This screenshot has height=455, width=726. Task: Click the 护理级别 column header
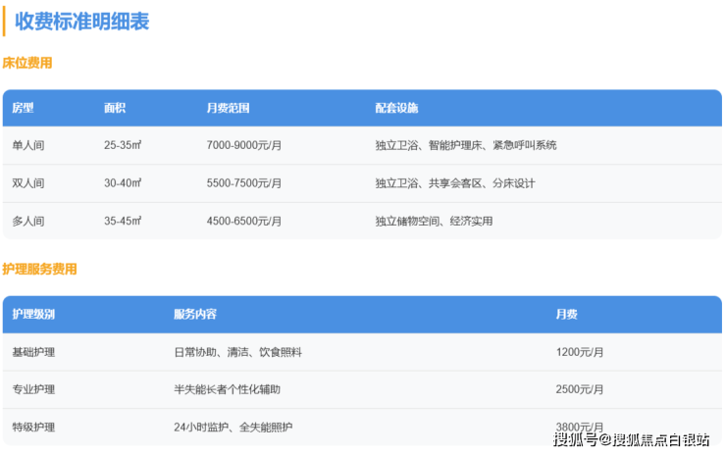point(33,315)
